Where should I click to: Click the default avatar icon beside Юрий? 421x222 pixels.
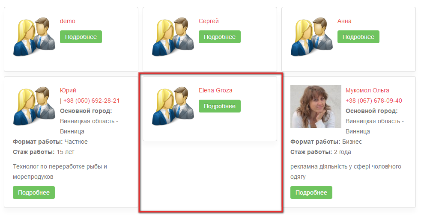(34, 107)
